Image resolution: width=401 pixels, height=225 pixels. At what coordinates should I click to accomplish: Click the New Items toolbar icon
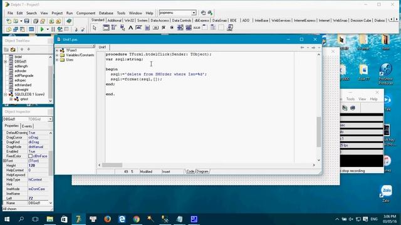pyautogui.click(x=9, y=21)
